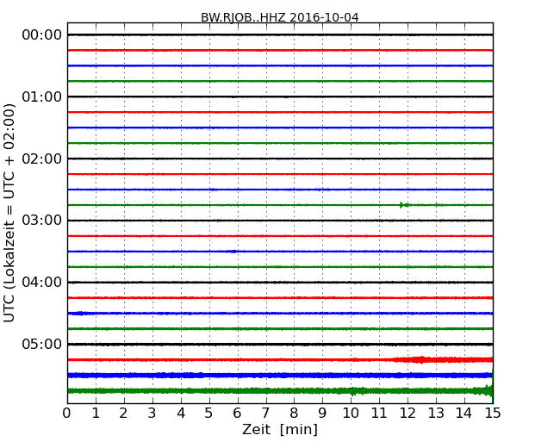Click the x-axis tick label 12
This screenshot has width=560, height=448.
408,414
